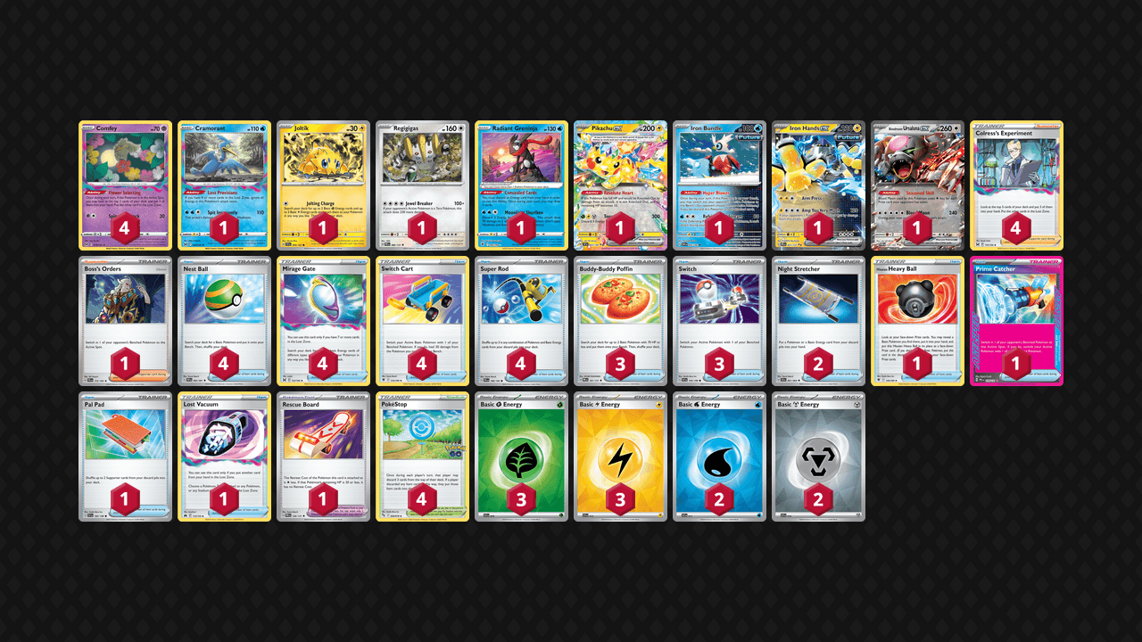The height and width of the screenshot is (642, 1142).
Task: Click the Buddy-Buddy Poffin card
Action: click(620, 321)
